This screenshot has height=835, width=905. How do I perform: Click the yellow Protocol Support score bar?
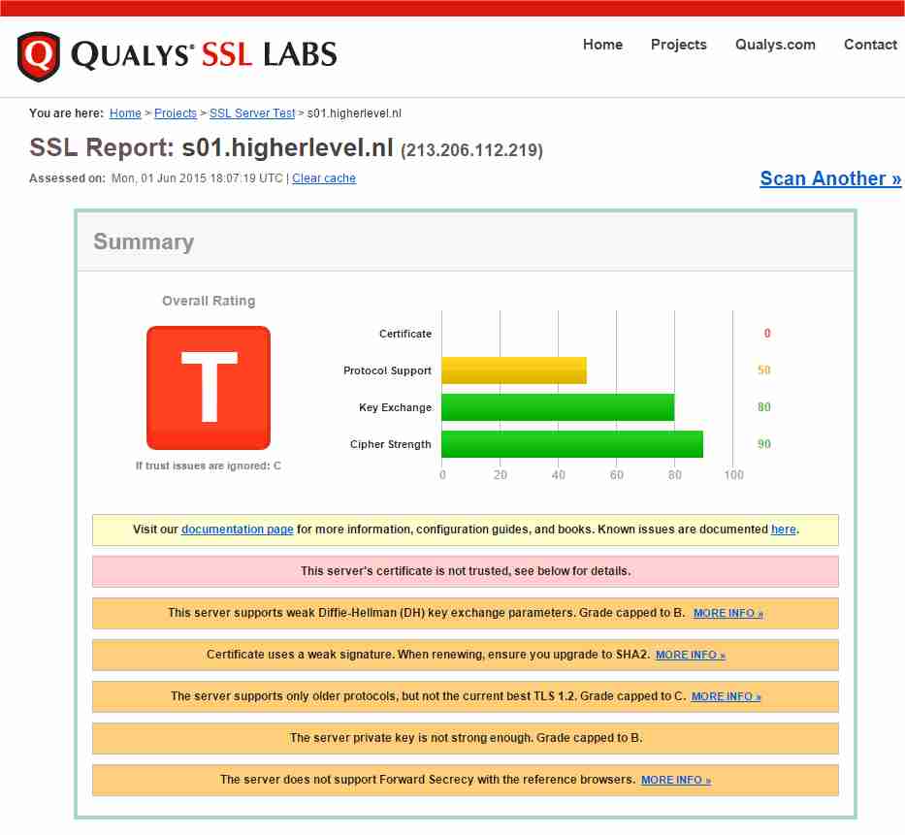click(514, 370)
